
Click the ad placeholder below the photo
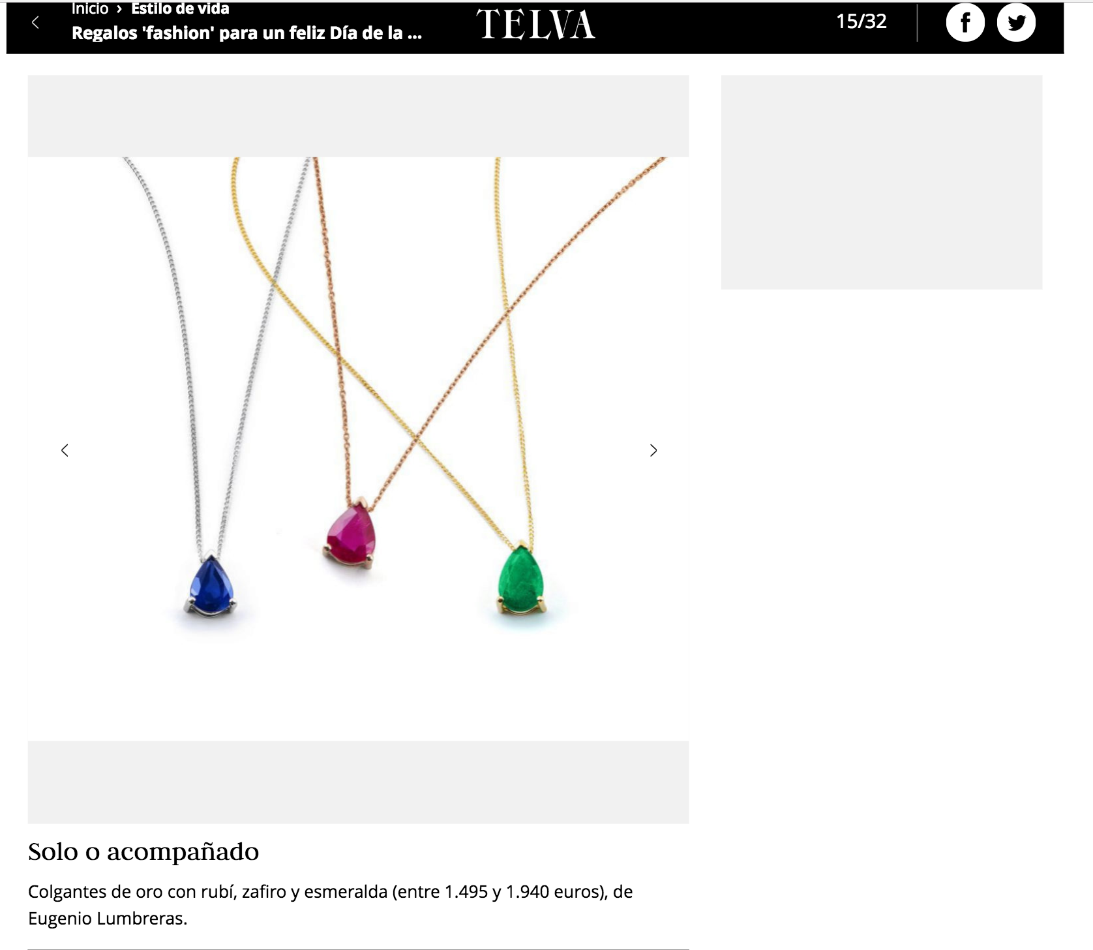pyautogui.click(x=358, y=782)
